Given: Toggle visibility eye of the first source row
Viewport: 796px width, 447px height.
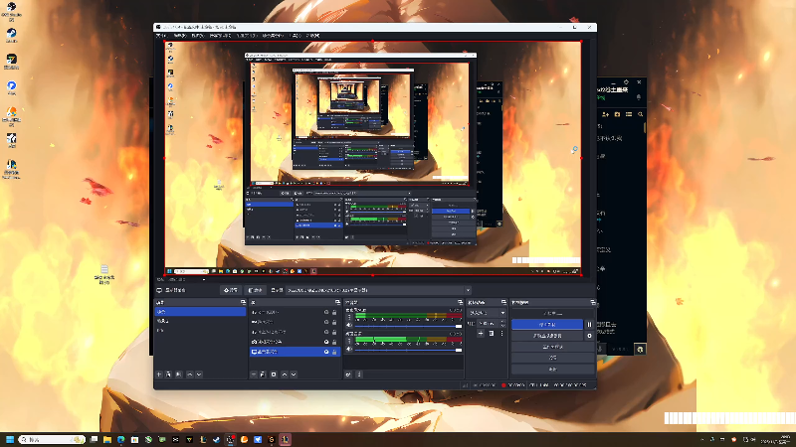Looking at the screenshot, I should coord(326,312).
